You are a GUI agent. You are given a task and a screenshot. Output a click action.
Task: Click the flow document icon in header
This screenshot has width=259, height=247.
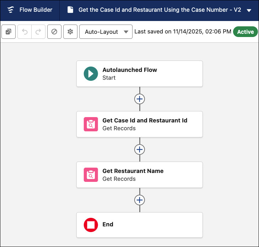click(x=70, y=10)
